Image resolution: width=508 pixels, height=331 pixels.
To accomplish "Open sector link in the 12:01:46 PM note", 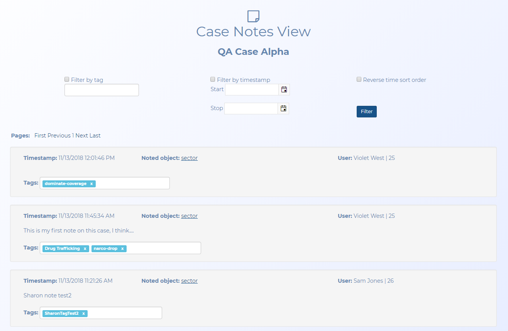I will click(x=189, y=158).
